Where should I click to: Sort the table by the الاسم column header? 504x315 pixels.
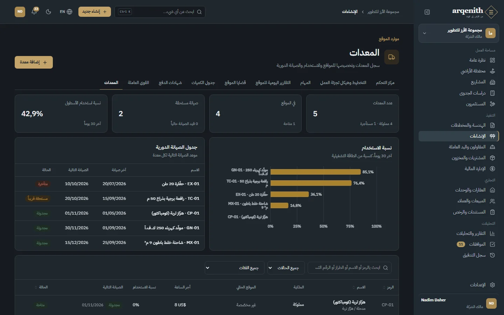point(359,287)
